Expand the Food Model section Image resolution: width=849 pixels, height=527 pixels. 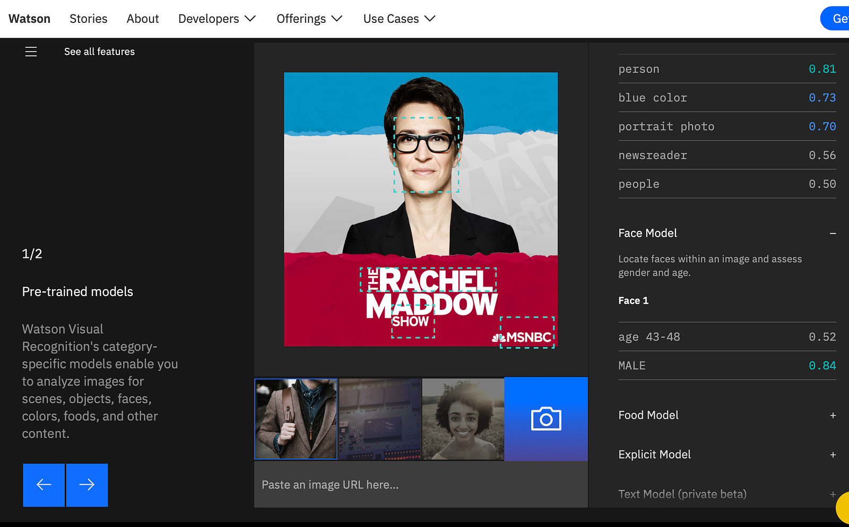click(833, 416)
